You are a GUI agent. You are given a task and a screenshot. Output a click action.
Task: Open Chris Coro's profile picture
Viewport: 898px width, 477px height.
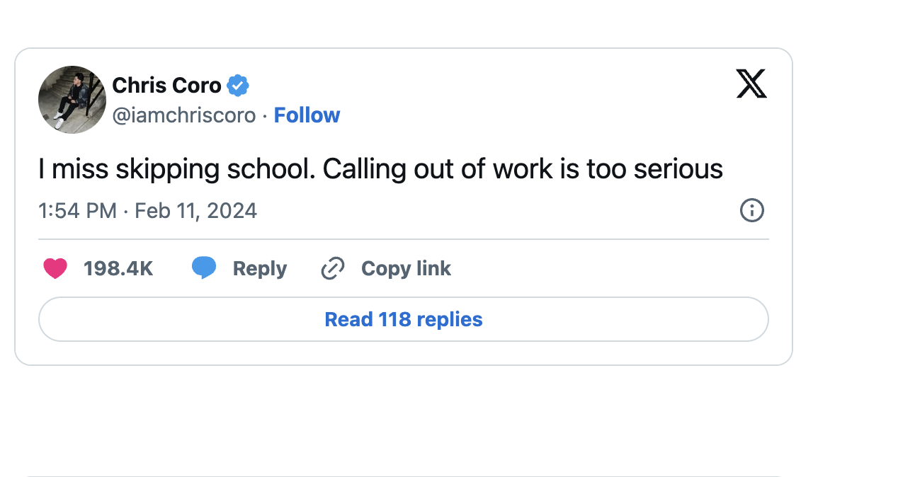click(72, 100)
